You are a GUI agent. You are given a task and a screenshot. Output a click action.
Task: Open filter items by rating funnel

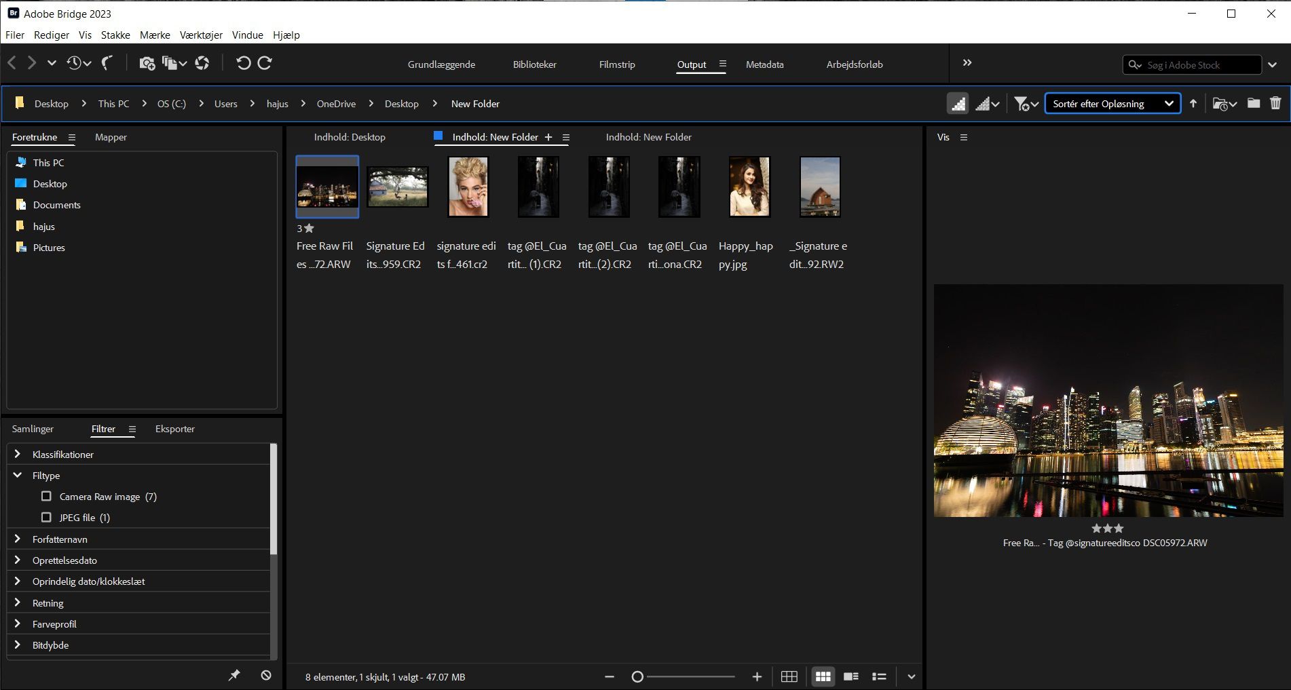pos(1026,104)
